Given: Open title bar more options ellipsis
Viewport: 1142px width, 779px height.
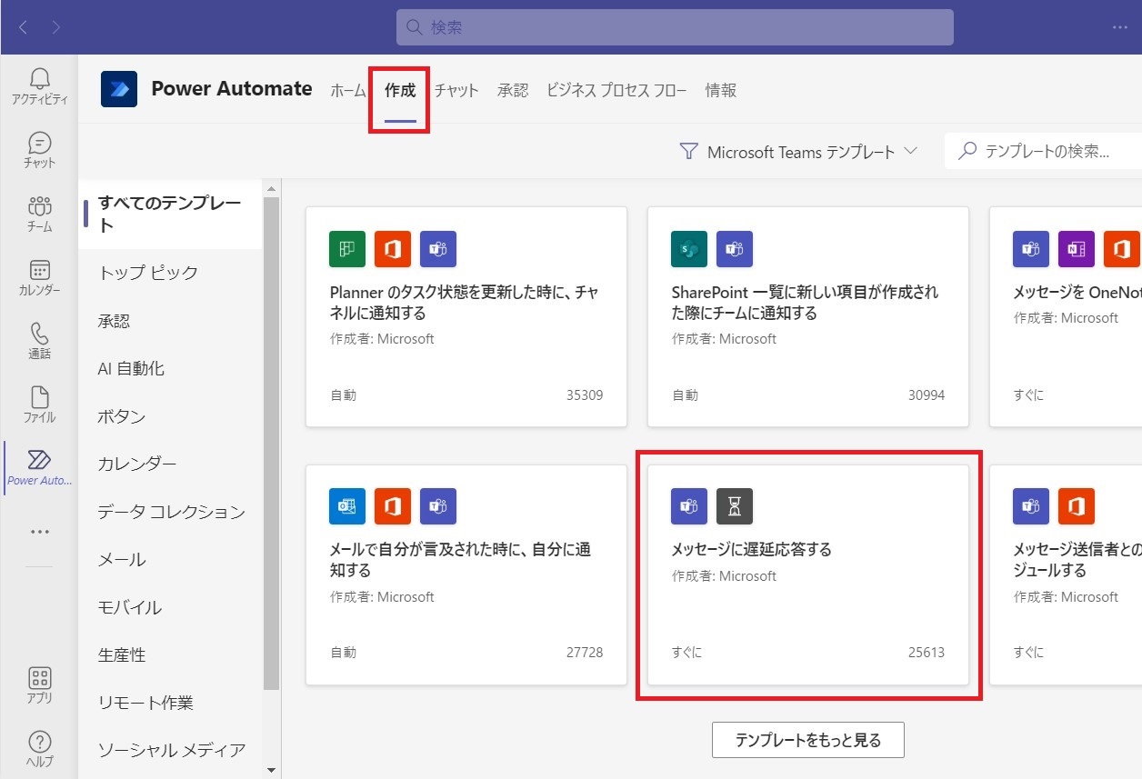Looking at the screenshot, I should (x=1120, y=27).
